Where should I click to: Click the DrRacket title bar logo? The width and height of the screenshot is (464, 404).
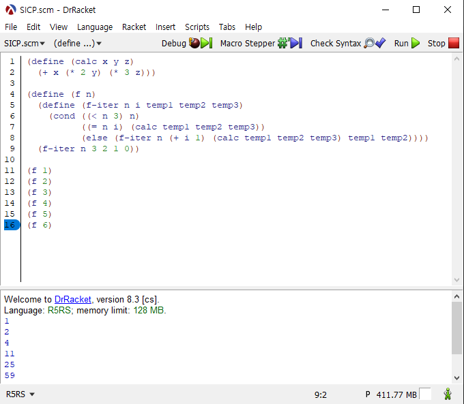pyautogui.click(x=10, y=10)
